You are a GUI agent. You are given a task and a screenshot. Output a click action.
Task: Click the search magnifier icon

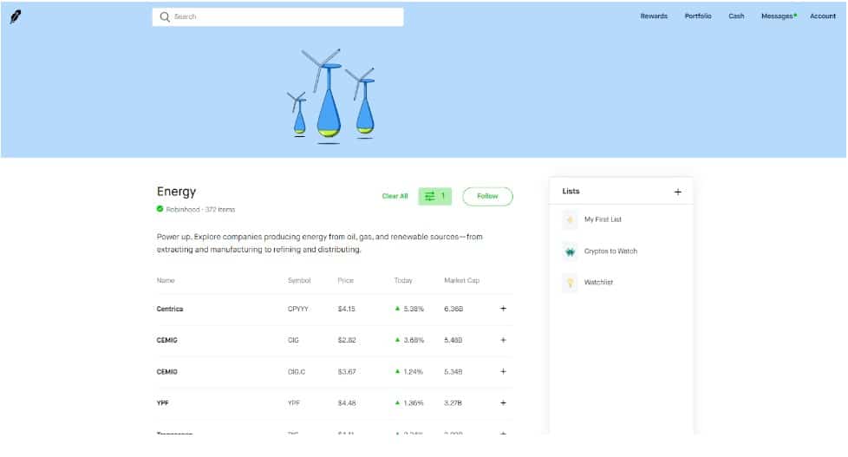(165, 16)
